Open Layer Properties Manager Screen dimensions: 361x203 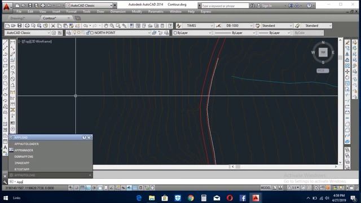pos(69,33)
